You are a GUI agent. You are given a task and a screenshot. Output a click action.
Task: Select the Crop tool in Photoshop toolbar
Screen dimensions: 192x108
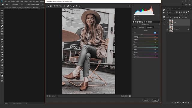point(2,21)
